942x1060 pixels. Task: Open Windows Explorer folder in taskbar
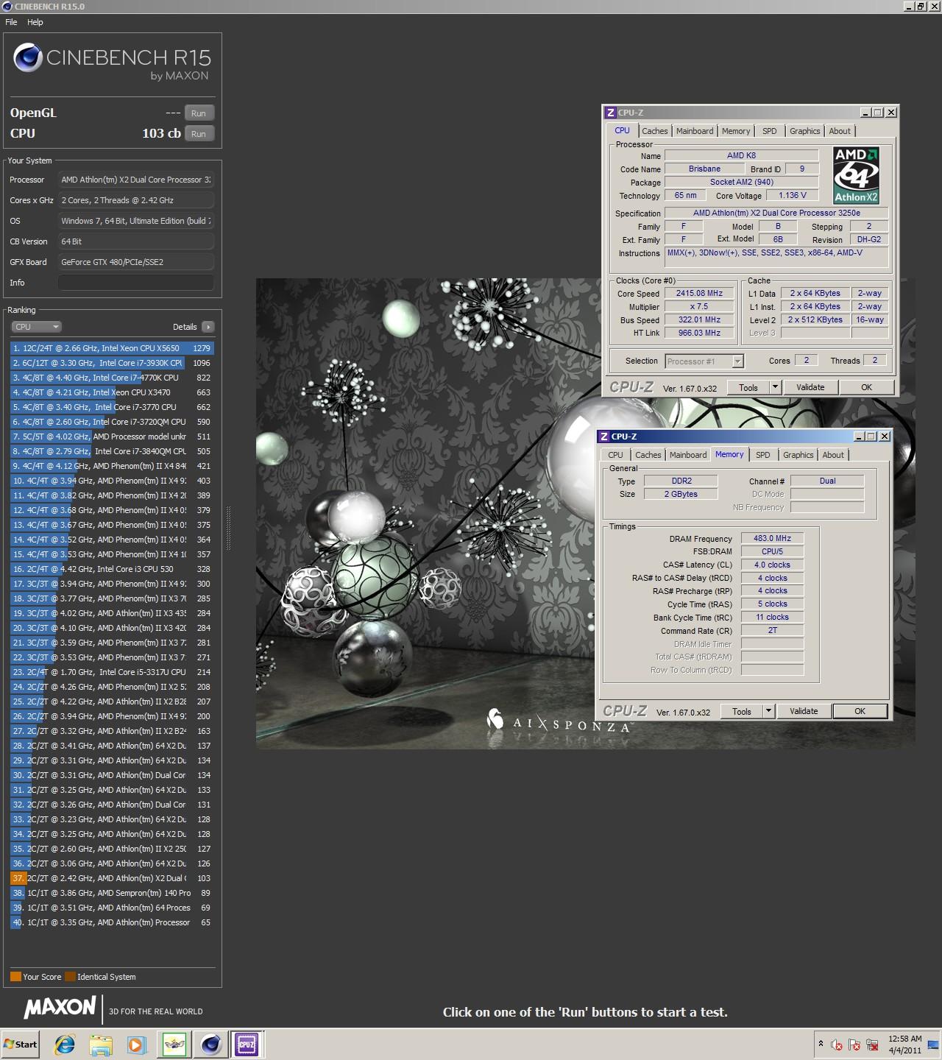tap(101, 1045)
